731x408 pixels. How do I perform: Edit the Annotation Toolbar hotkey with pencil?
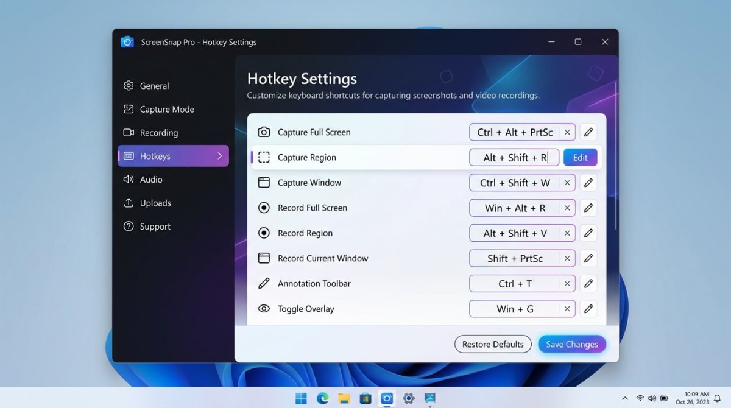point(588,284)
